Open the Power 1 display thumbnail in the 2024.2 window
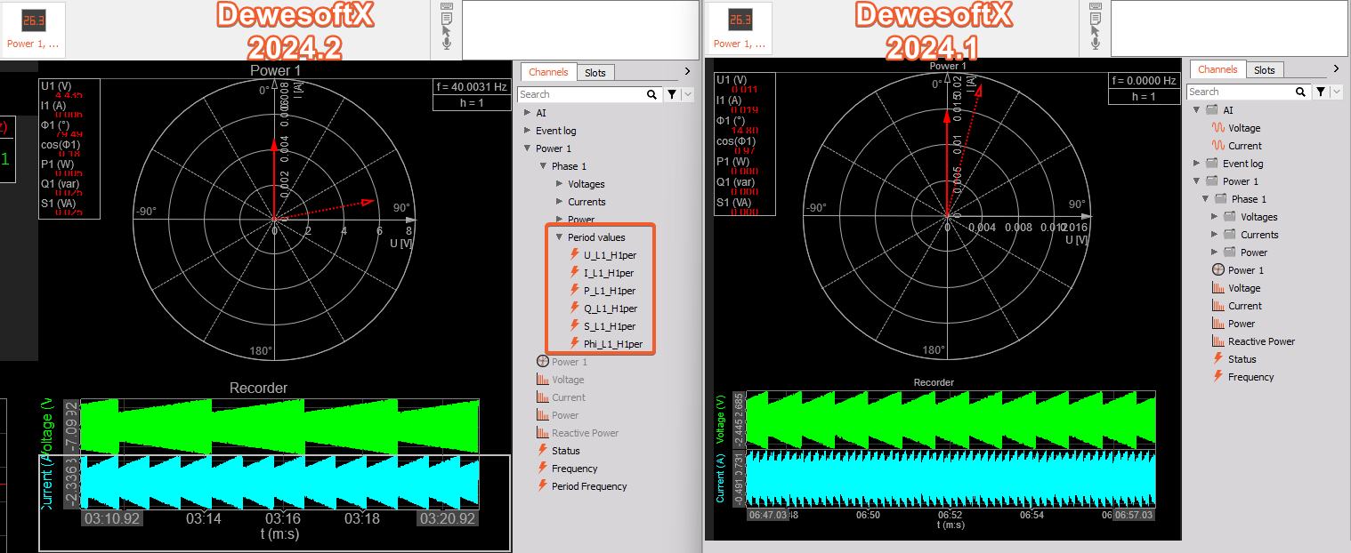Screen dimensions: 1351x553 (x=33, y=28)
